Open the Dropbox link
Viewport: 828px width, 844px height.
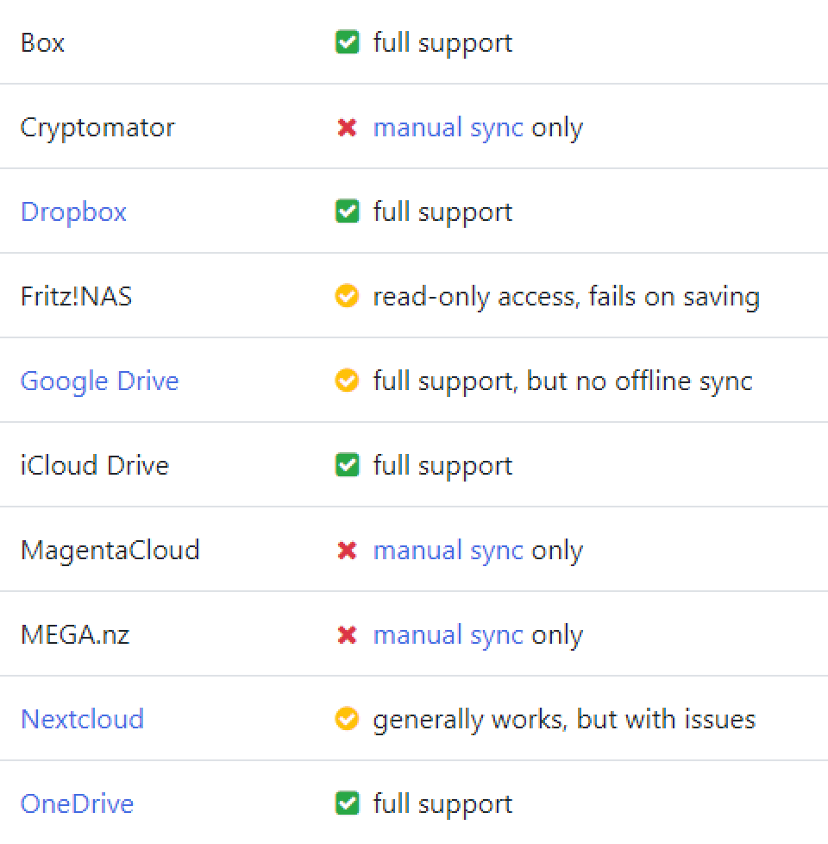73,212
